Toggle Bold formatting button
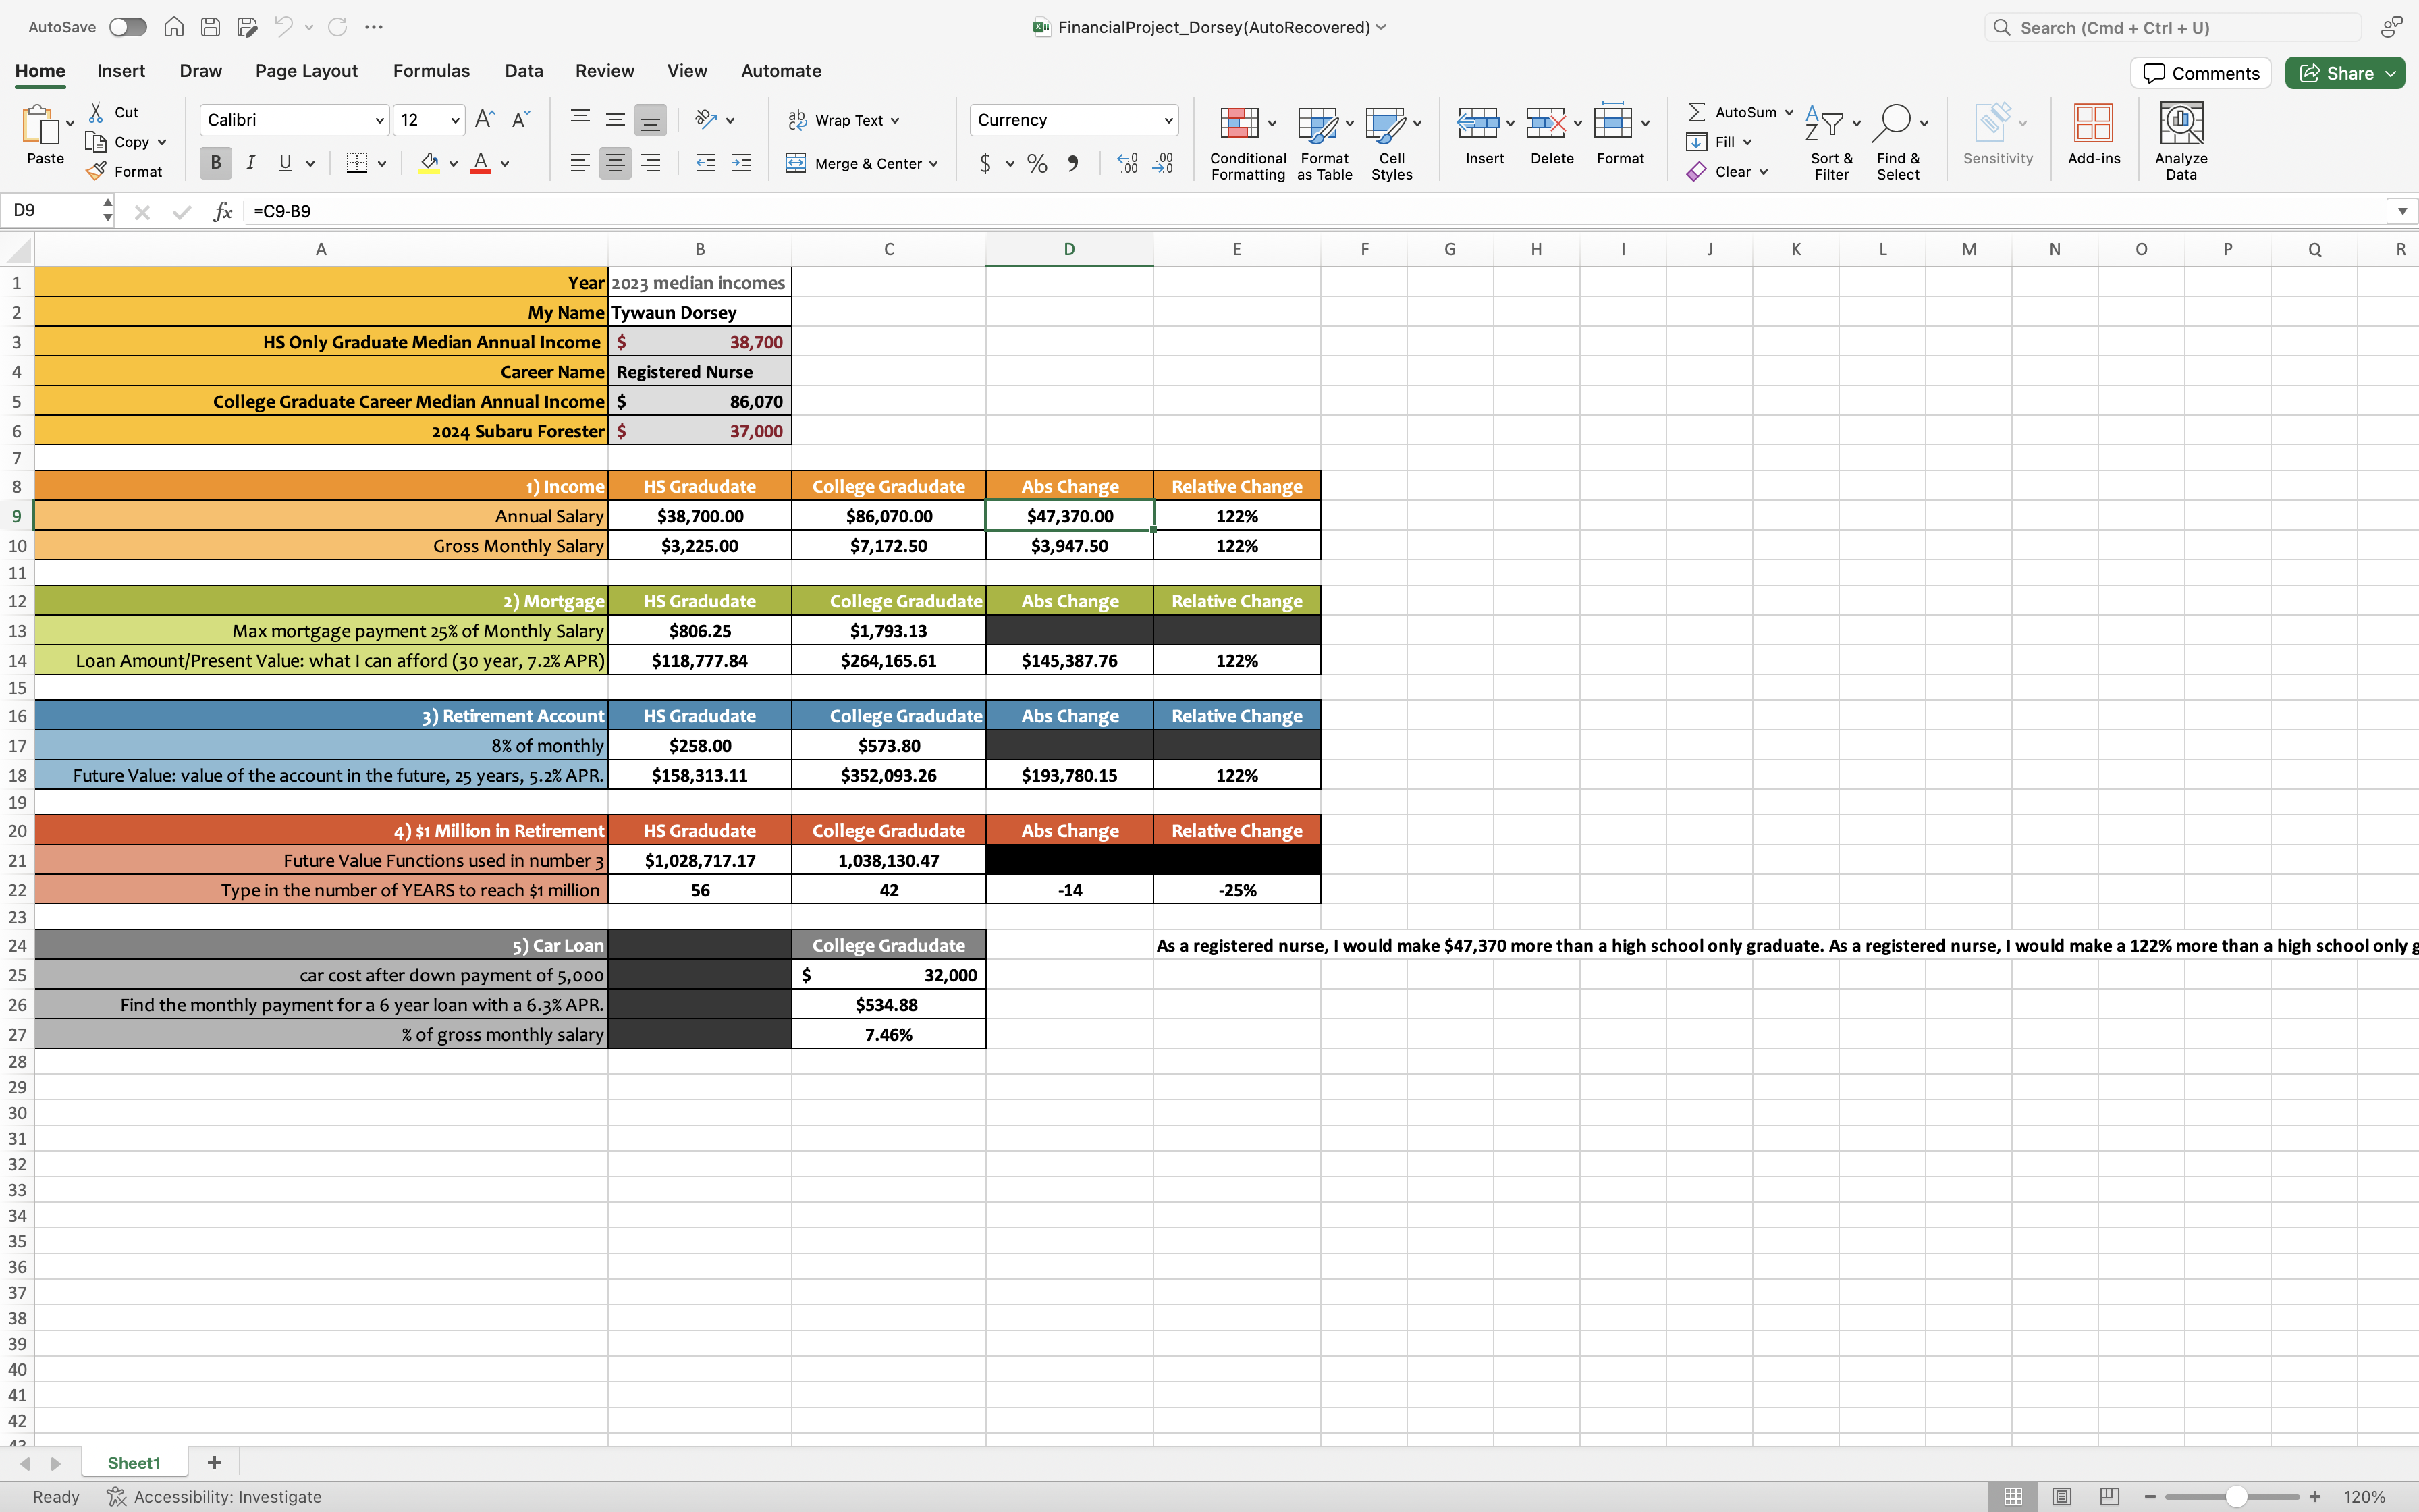The height and width of the screenshot is (1512, 2419). point(215,163)
